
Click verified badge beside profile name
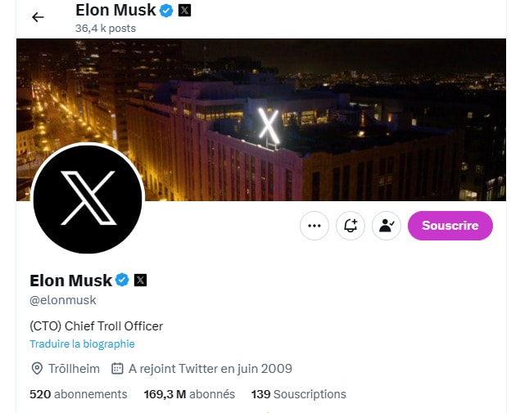click(x=122, y=281)
